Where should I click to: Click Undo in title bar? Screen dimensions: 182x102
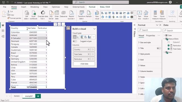(x=8, y=2)
